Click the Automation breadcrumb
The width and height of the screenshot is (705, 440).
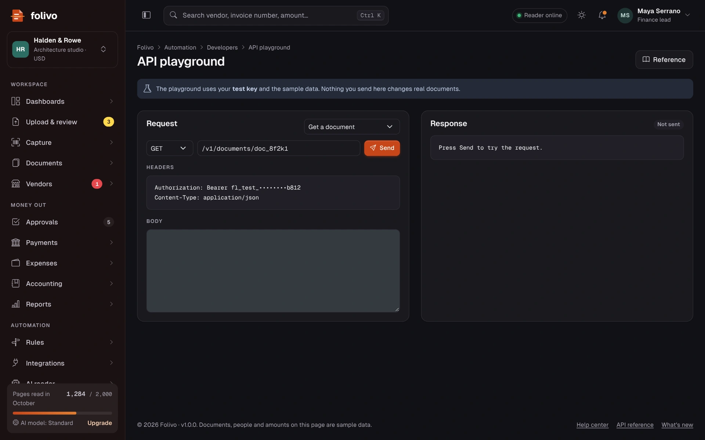[x=180, y=47]
